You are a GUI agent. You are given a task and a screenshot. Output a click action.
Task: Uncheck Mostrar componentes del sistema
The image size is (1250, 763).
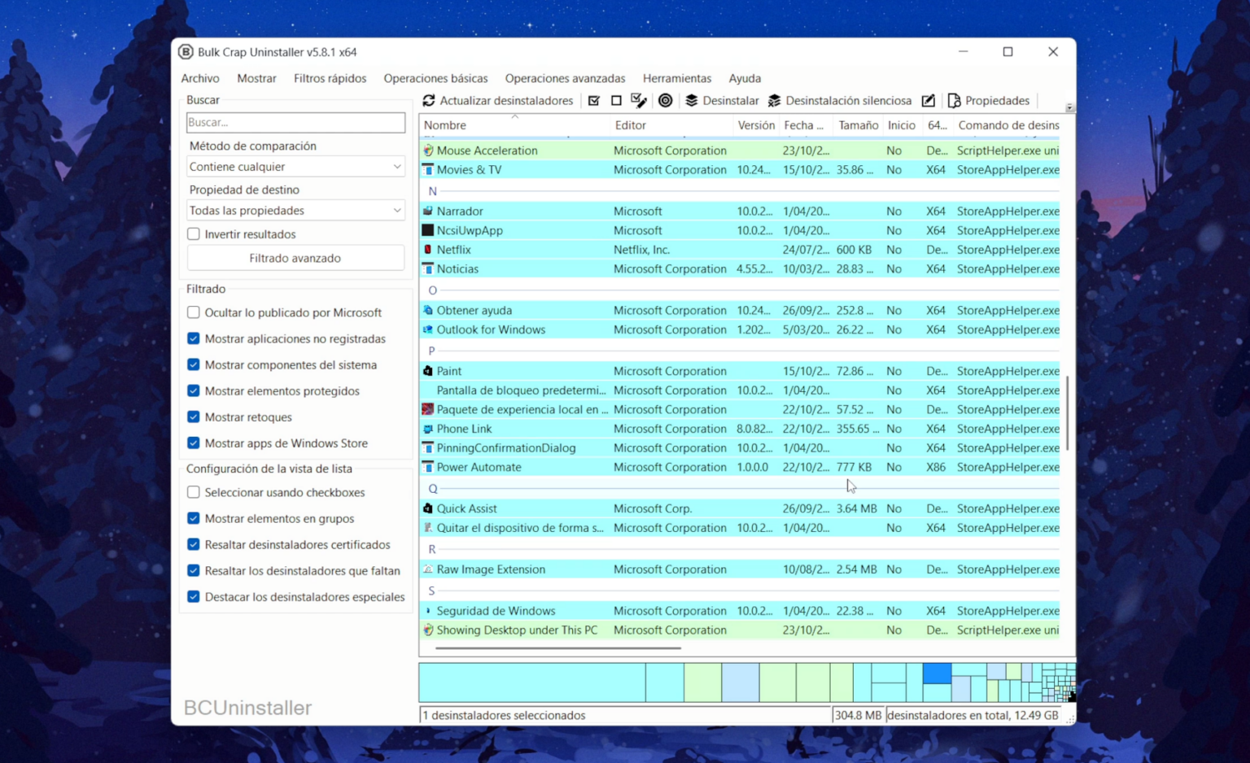(x=193, y=364)
